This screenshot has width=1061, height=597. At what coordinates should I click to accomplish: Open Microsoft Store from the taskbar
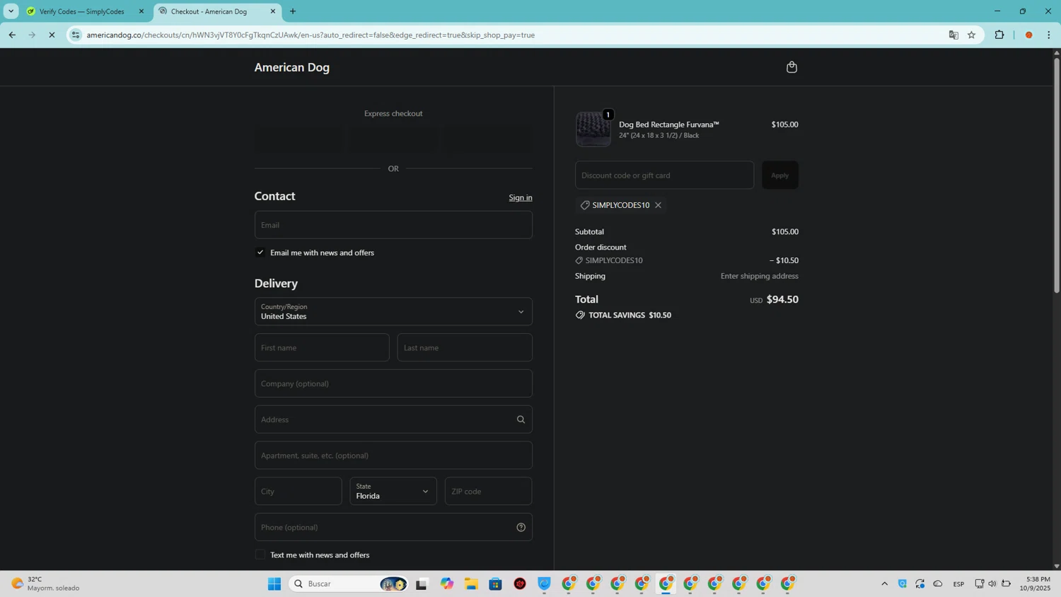click(495, 584)
